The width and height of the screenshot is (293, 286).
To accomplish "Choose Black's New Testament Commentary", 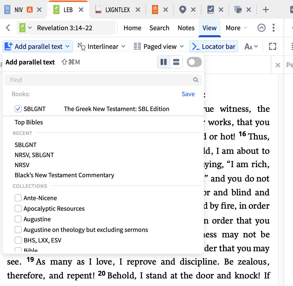I will [64, 175].
